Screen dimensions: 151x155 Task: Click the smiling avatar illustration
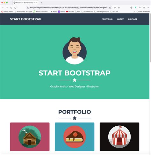(x=75, y=51)
